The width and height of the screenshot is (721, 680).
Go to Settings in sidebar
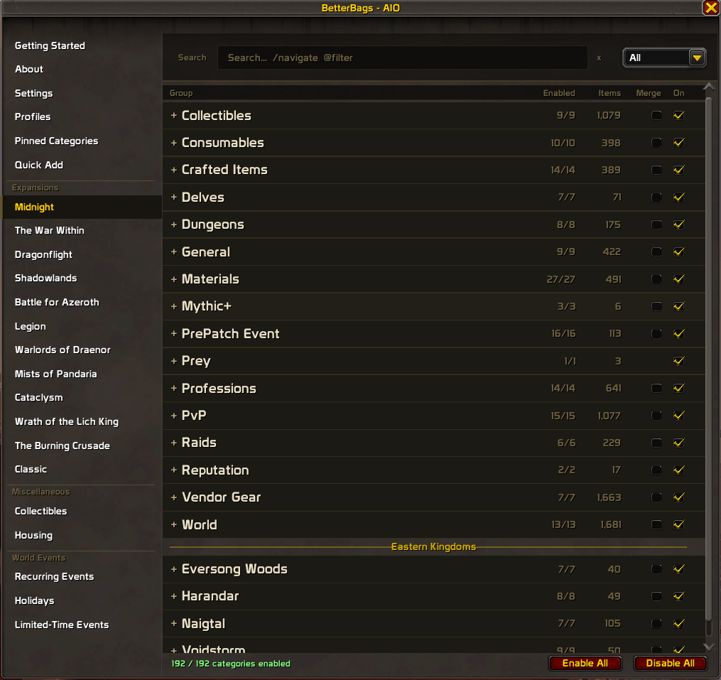[33, 93]
